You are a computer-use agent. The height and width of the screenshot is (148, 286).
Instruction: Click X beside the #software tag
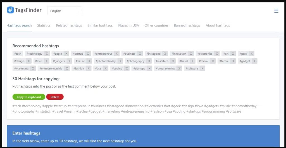coord(202,69)
